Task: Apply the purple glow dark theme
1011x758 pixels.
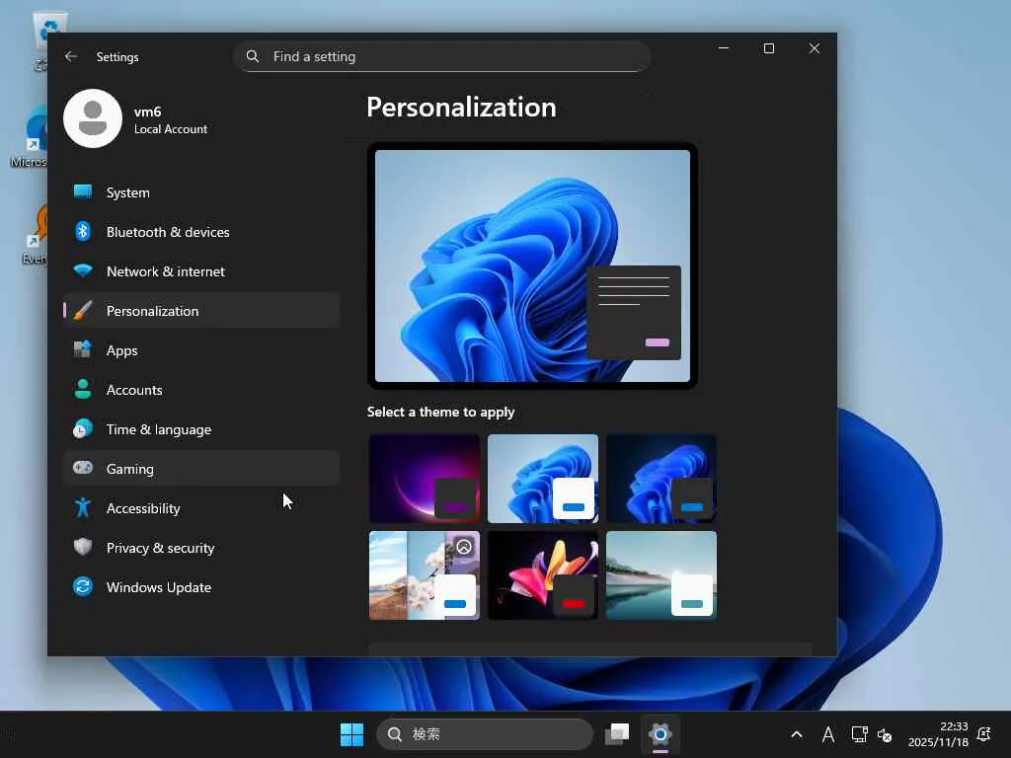Action: click(425, 479)
